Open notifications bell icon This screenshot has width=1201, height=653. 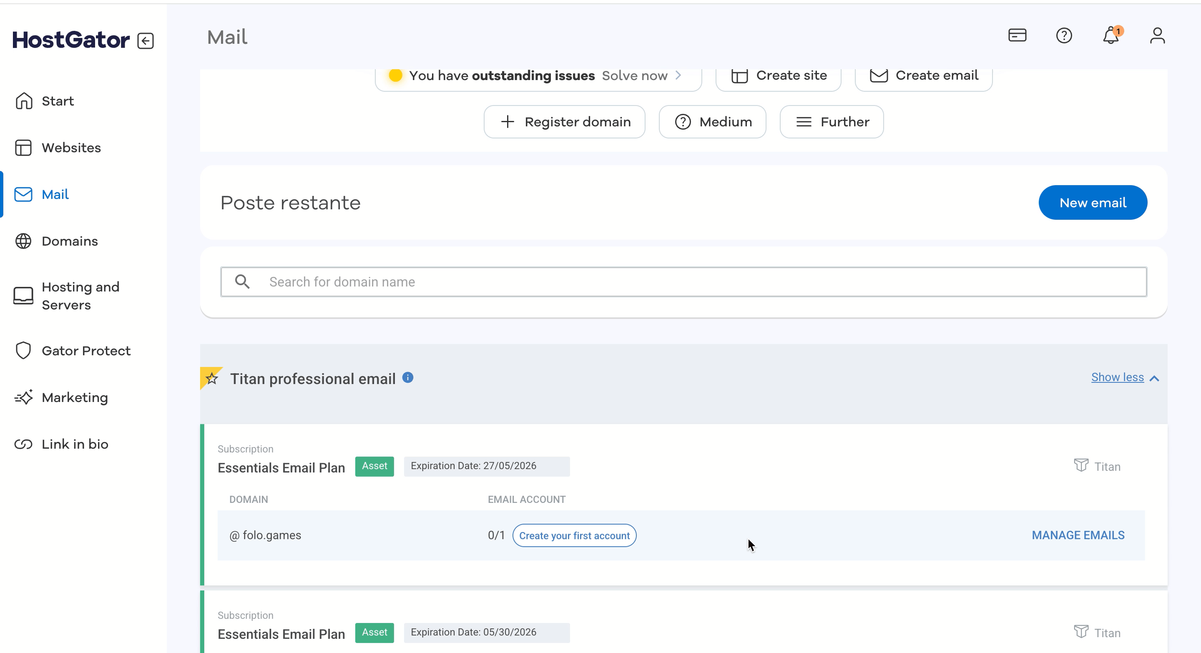click(1111, 35)
